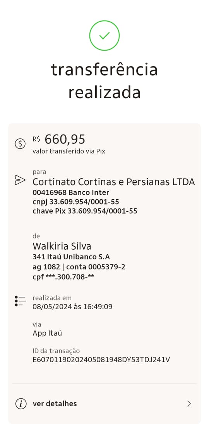The image size is (209, 424).
Task: Click the chave Pix key line
Action: coord(85,211)
